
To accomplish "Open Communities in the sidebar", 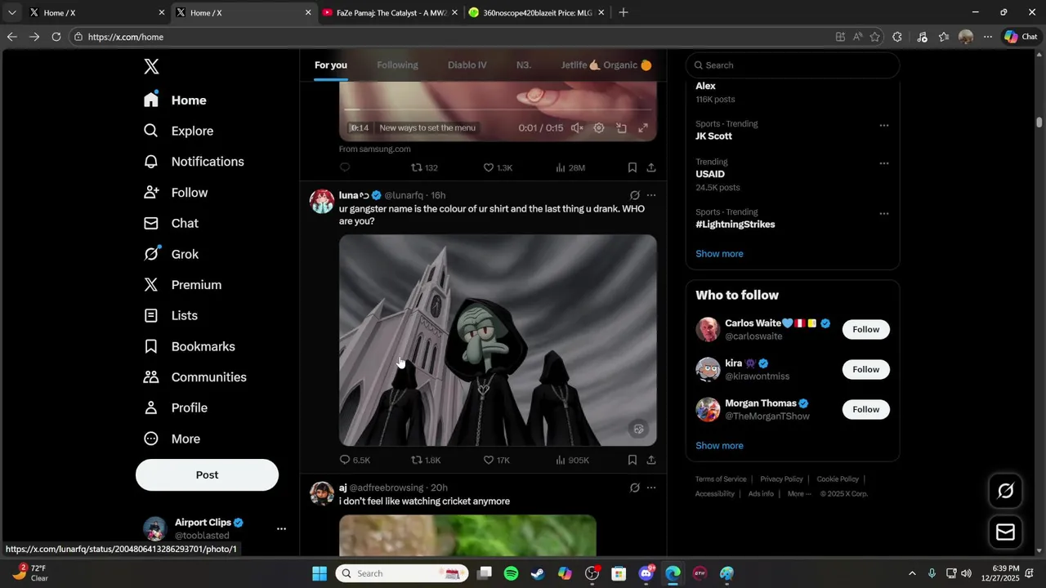I will (x=194, y=377).
